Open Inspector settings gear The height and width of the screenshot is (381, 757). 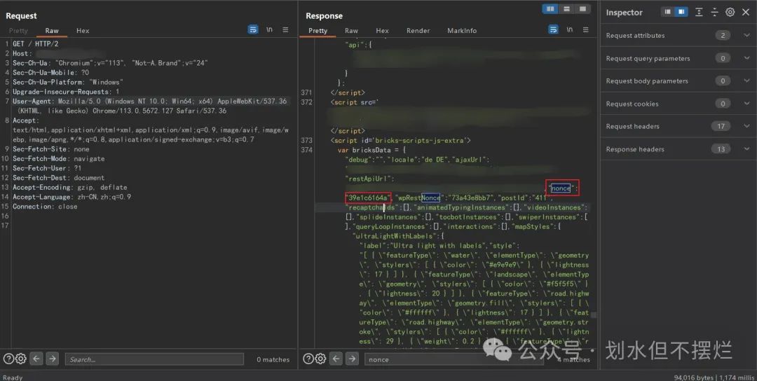coord(730,12)
